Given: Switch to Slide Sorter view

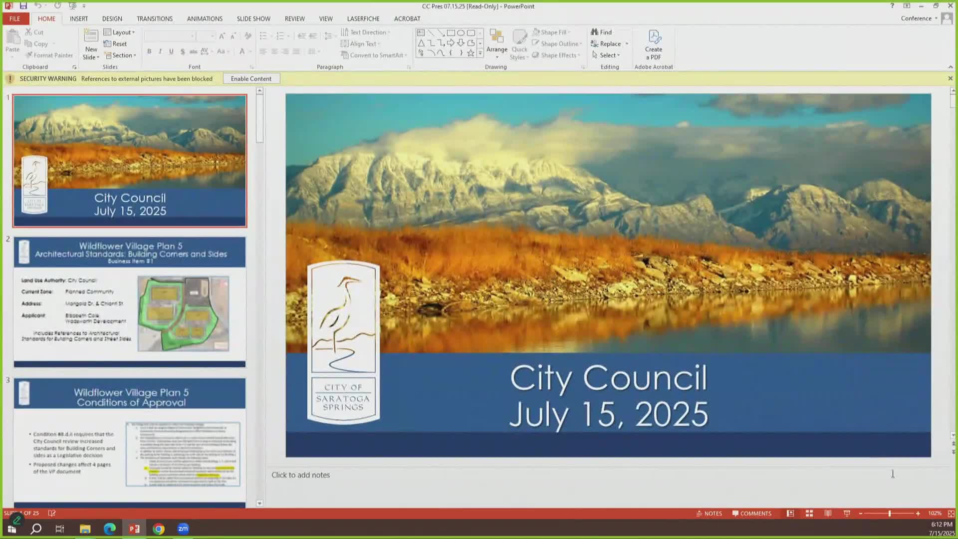Looking at the screenshot, I should [x=809, y=513].
